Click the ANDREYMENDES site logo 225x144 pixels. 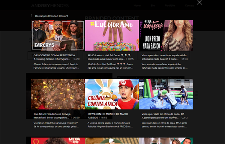tap(50, 6)
